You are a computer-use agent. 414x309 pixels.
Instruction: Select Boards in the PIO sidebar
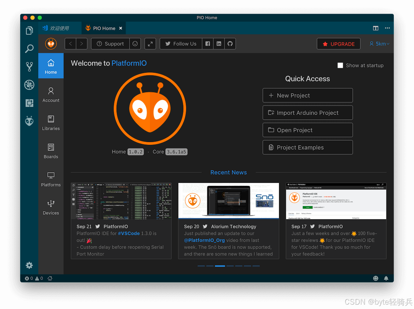(x=51, y=151)
